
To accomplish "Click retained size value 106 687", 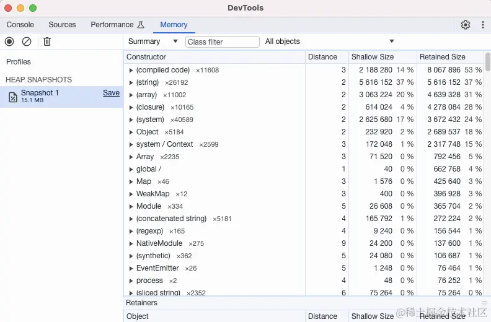I will coord(447,256).
